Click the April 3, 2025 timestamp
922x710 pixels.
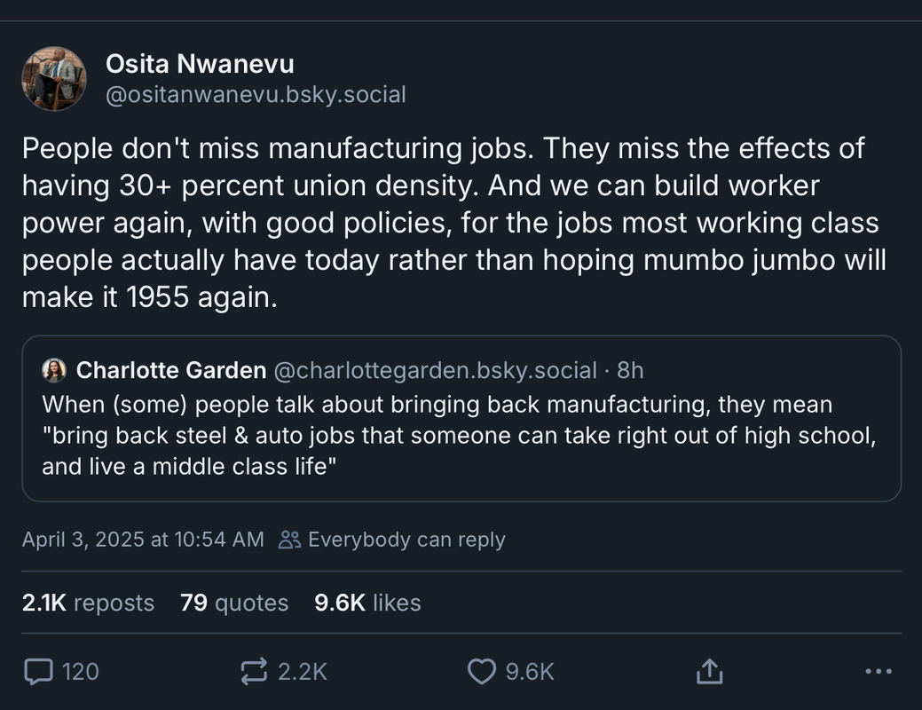tap(143, 540)
